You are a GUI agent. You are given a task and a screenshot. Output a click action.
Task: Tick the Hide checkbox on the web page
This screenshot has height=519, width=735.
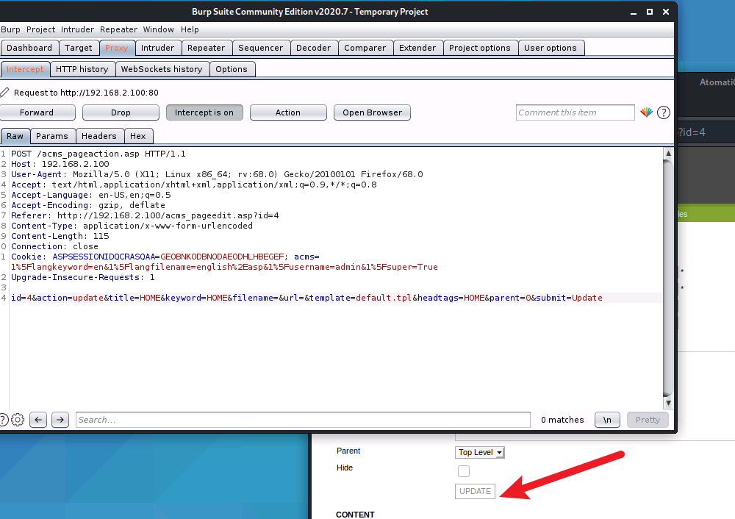(x=464, y=470)
